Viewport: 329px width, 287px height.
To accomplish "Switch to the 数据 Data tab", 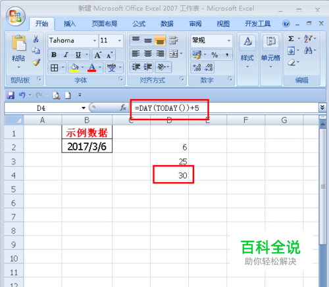I will pos(167,24).
